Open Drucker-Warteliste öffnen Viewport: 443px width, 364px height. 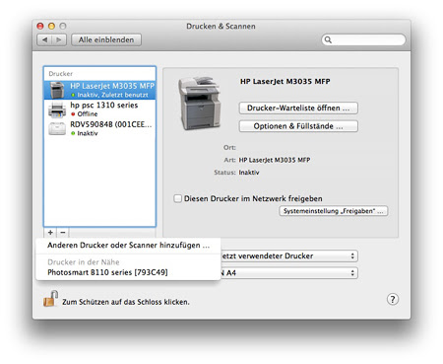click(x=298, y=109)
